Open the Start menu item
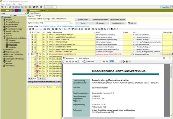Viewport: 173px width, 119px height. coord(14,4)
